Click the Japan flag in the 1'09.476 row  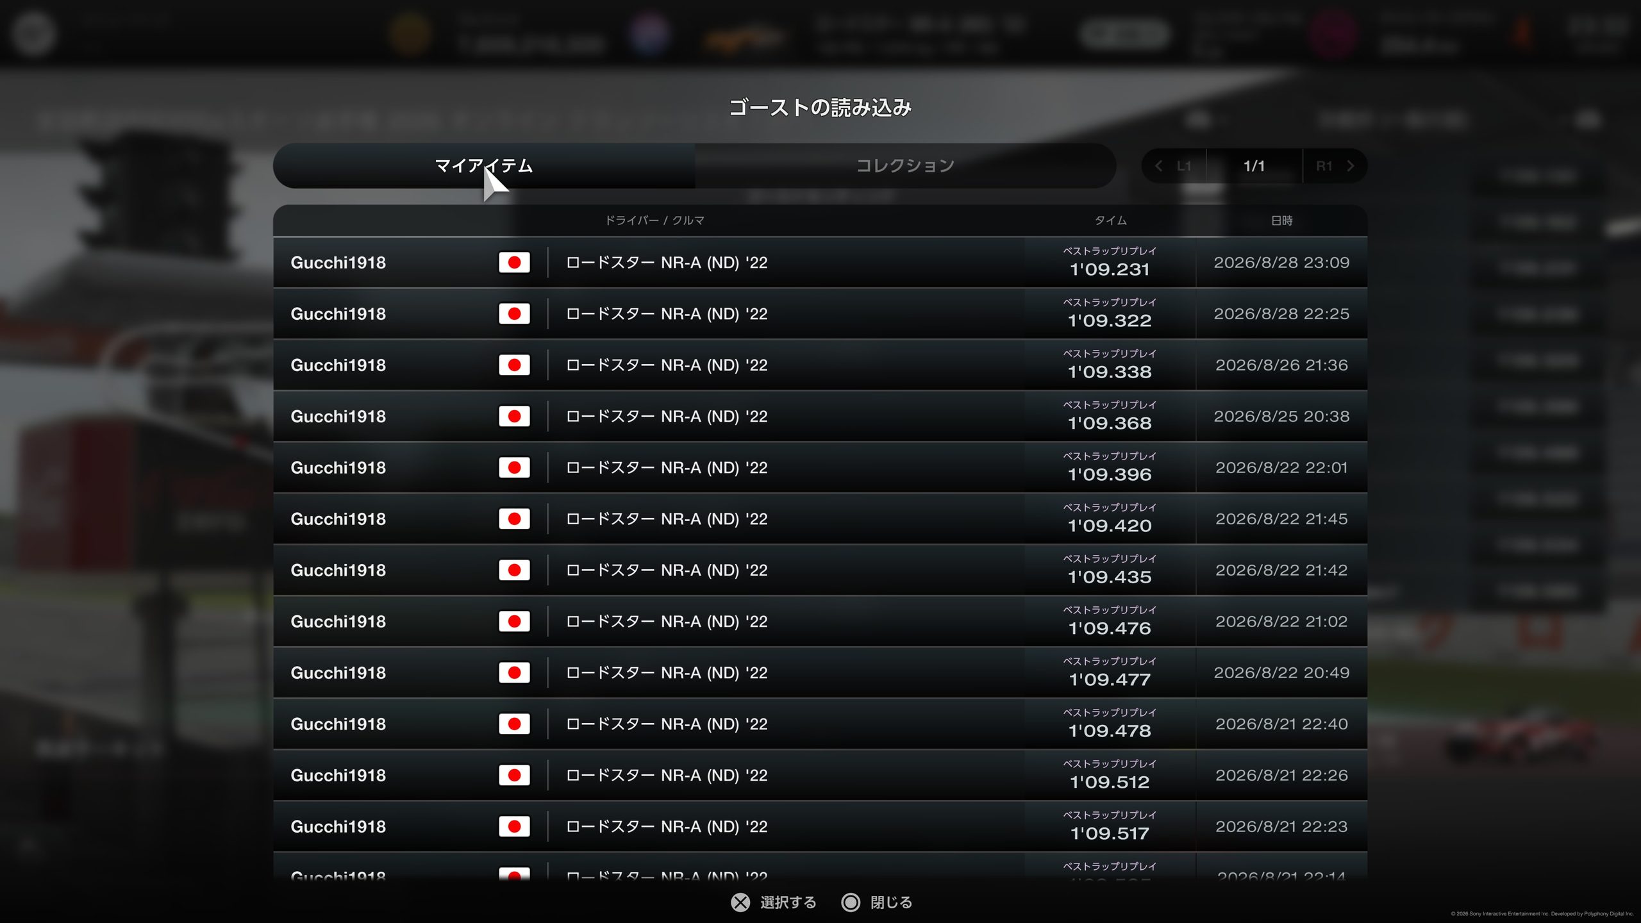pyautogui.click(x=514, y=621)
